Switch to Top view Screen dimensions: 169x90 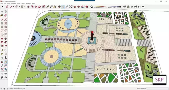128,7
